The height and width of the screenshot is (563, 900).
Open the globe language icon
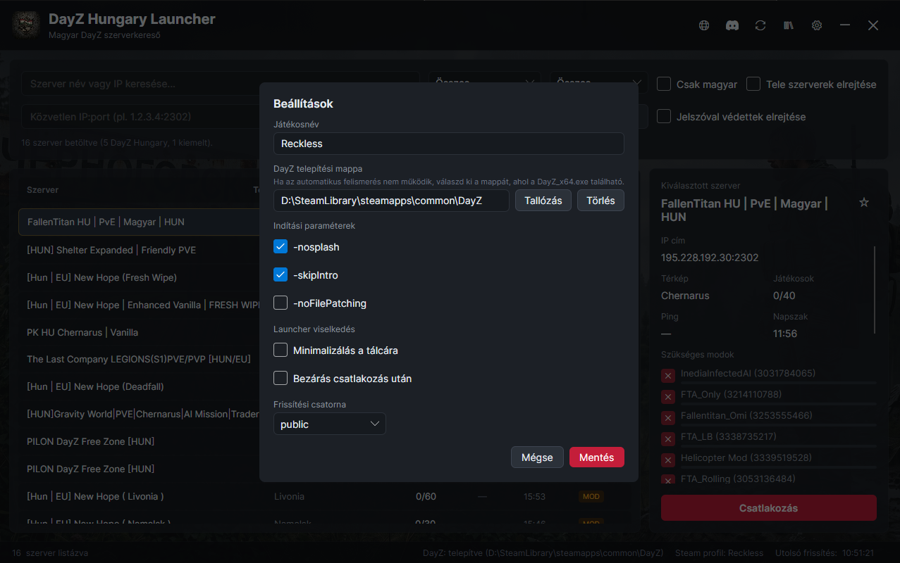(x=703, y=25)
